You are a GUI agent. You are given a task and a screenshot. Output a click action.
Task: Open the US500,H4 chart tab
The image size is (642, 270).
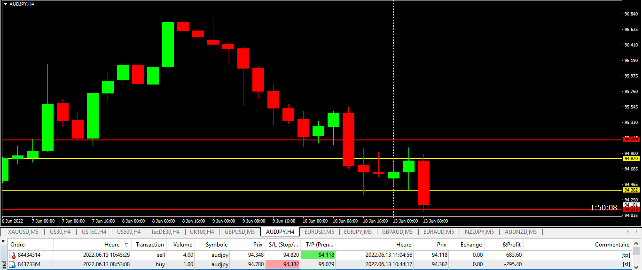pos(128,231)
